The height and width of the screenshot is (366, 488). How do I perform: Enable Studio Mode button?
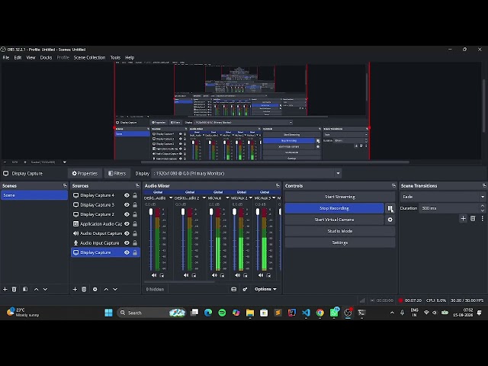340,231
